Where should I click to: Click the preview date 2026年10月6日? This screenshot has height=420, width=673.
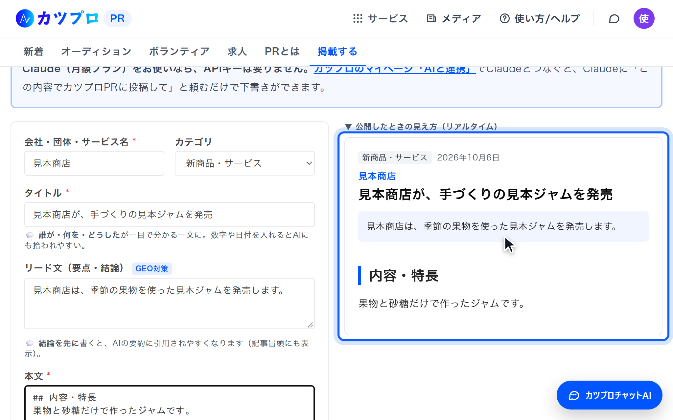[x=468, y=157]
